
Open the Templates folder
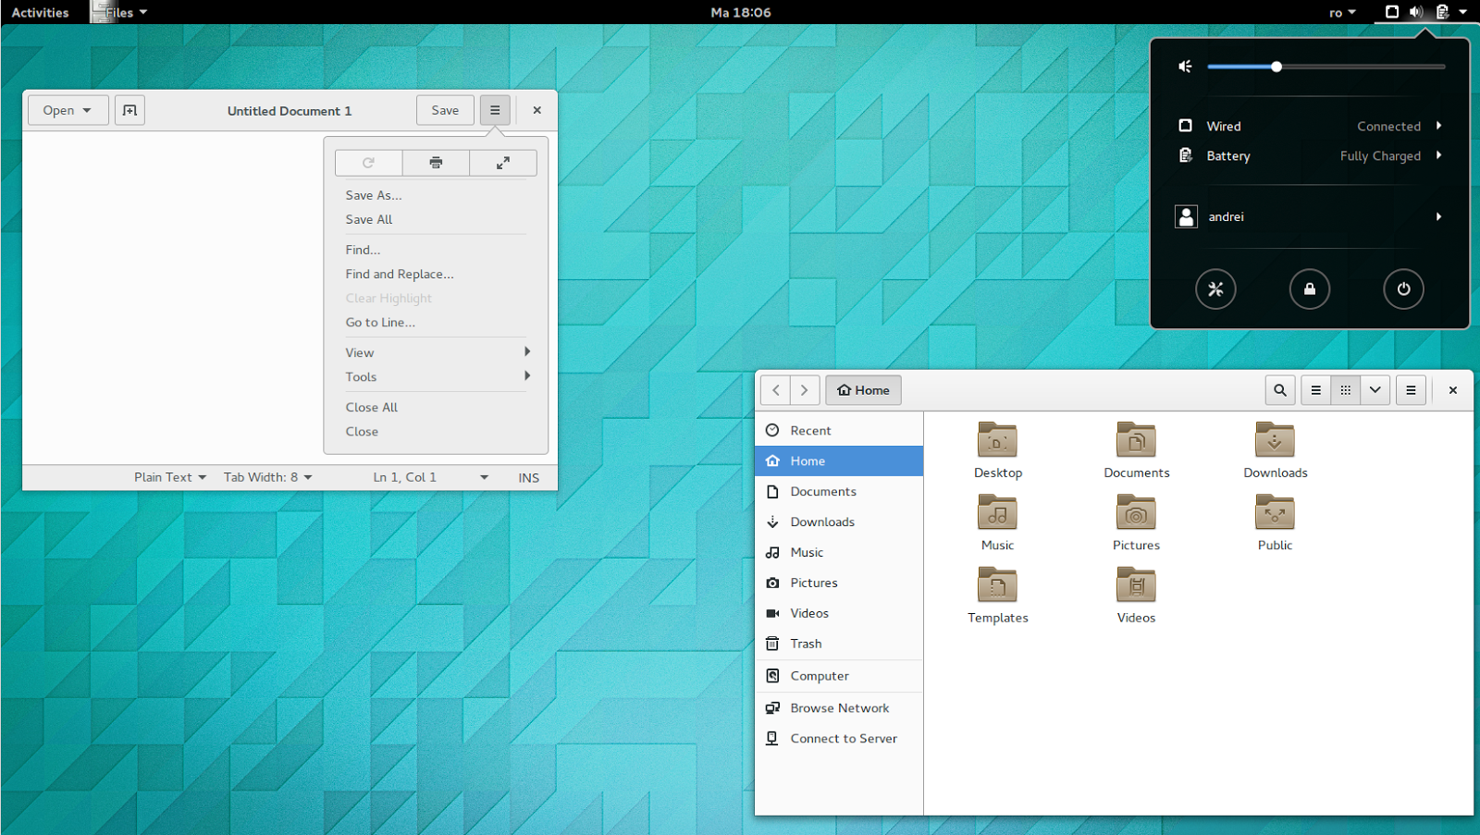(x=997, y=592)
